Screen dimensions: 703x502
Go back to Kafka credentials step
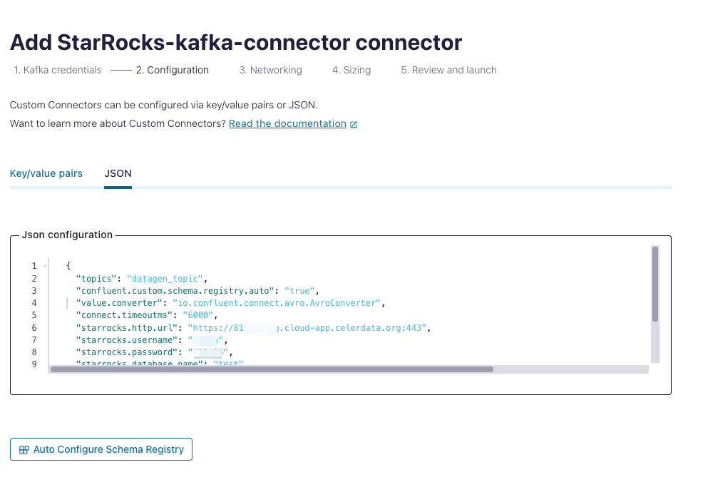coord(58,70)
